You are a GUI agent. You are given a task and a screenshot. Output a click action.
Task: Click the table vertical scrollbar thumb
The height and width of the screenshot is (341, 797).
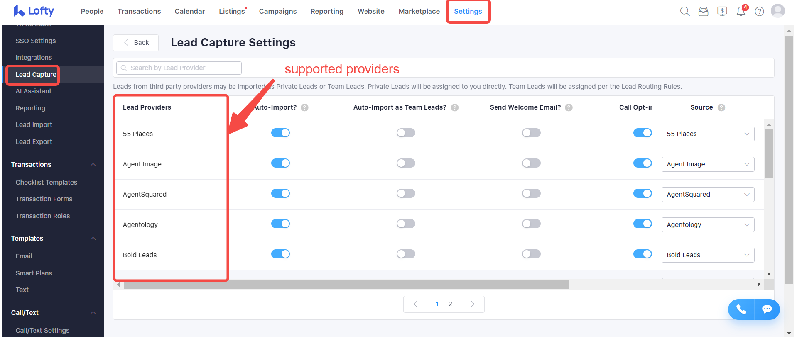pyautogui.click(x=769, y=154)
